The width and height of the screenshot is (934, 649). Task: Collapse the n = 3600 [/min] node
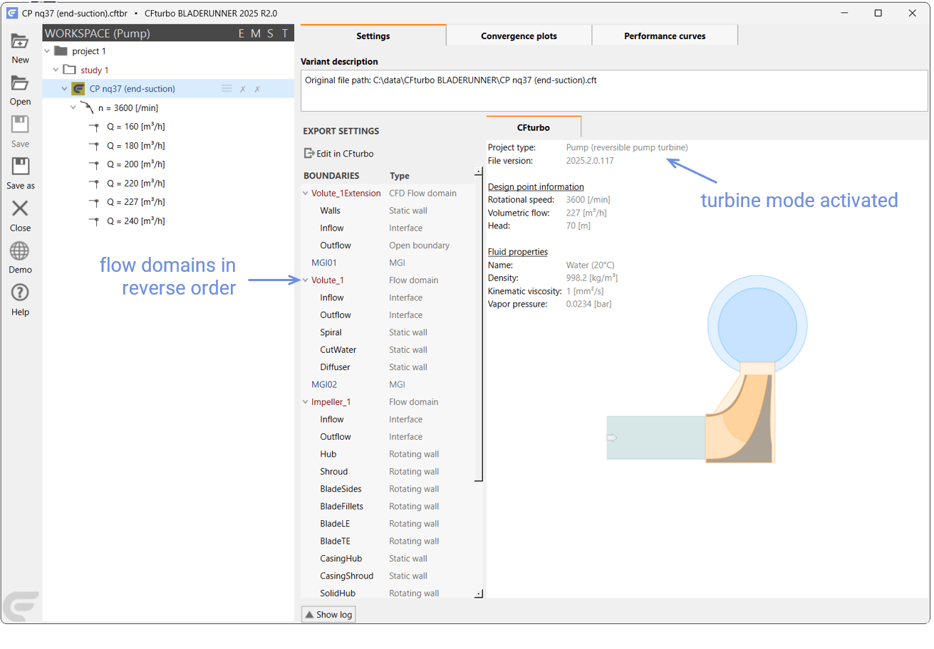point(73,107)
